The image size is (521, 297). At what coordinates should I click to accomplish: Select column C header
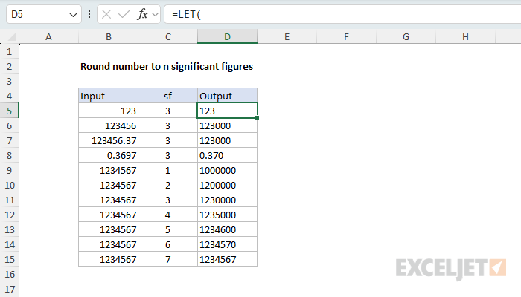[x=167, y=37]
